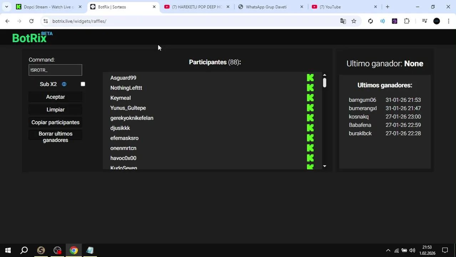
Task: Open the Chrome three-dot menu
Action: (x=449, y=21)
